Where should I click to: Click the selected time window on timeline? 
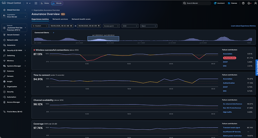(103, 39)
